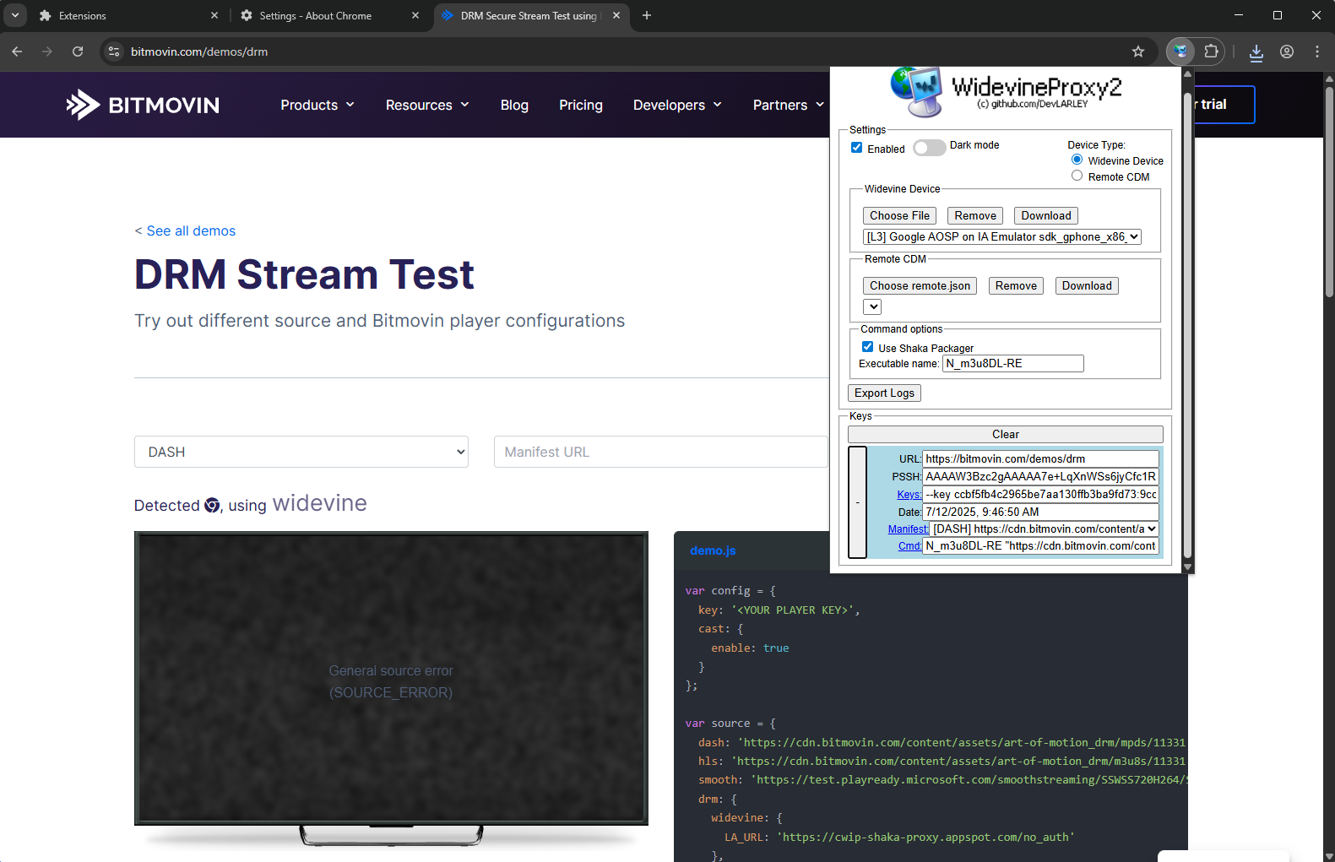The height and width of the screenshot is (862, 1335).
Task: Bookmark this page with the star icon
Action: (x=1138, y=52)
